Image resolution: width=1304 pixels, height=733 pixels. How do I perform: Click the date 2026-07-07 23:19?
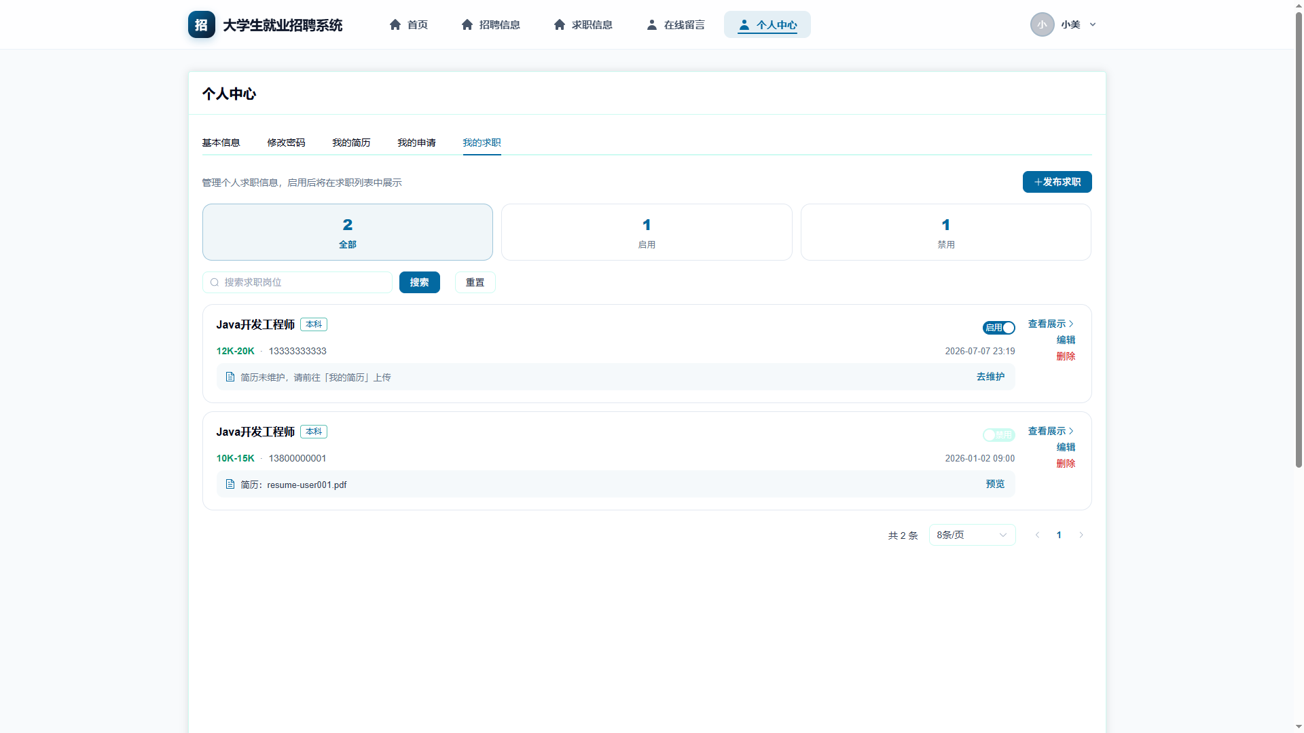(980, 351)
